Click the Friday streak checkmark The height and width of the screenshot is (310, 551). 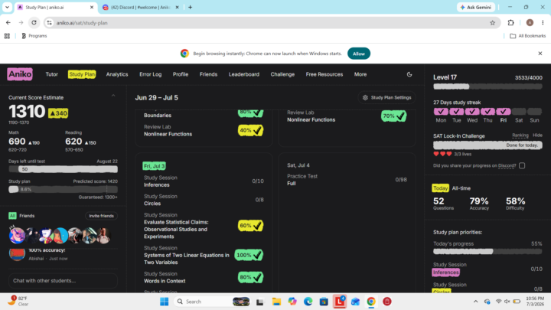(504, 112)
